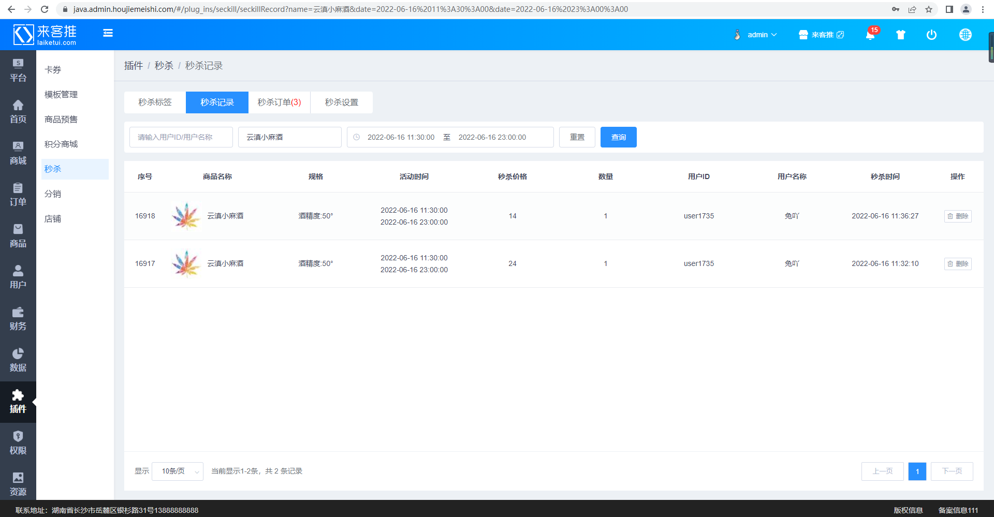
Task: Open 积分商城 in the plugin submenu
Action: [75, 144]
